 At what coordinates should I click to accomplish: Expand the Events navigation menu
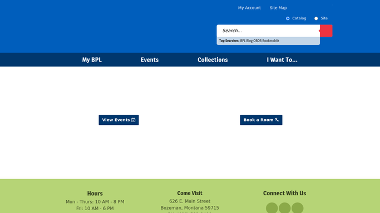[x=150, y=60]
